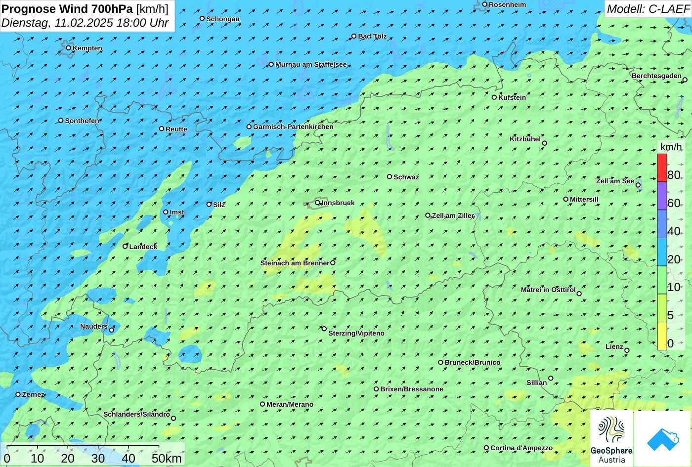This screenshot has width=692, height=467.
Task: Click the "Prognose Wind 700hPa" title
Action: click(x=67, y=8)
